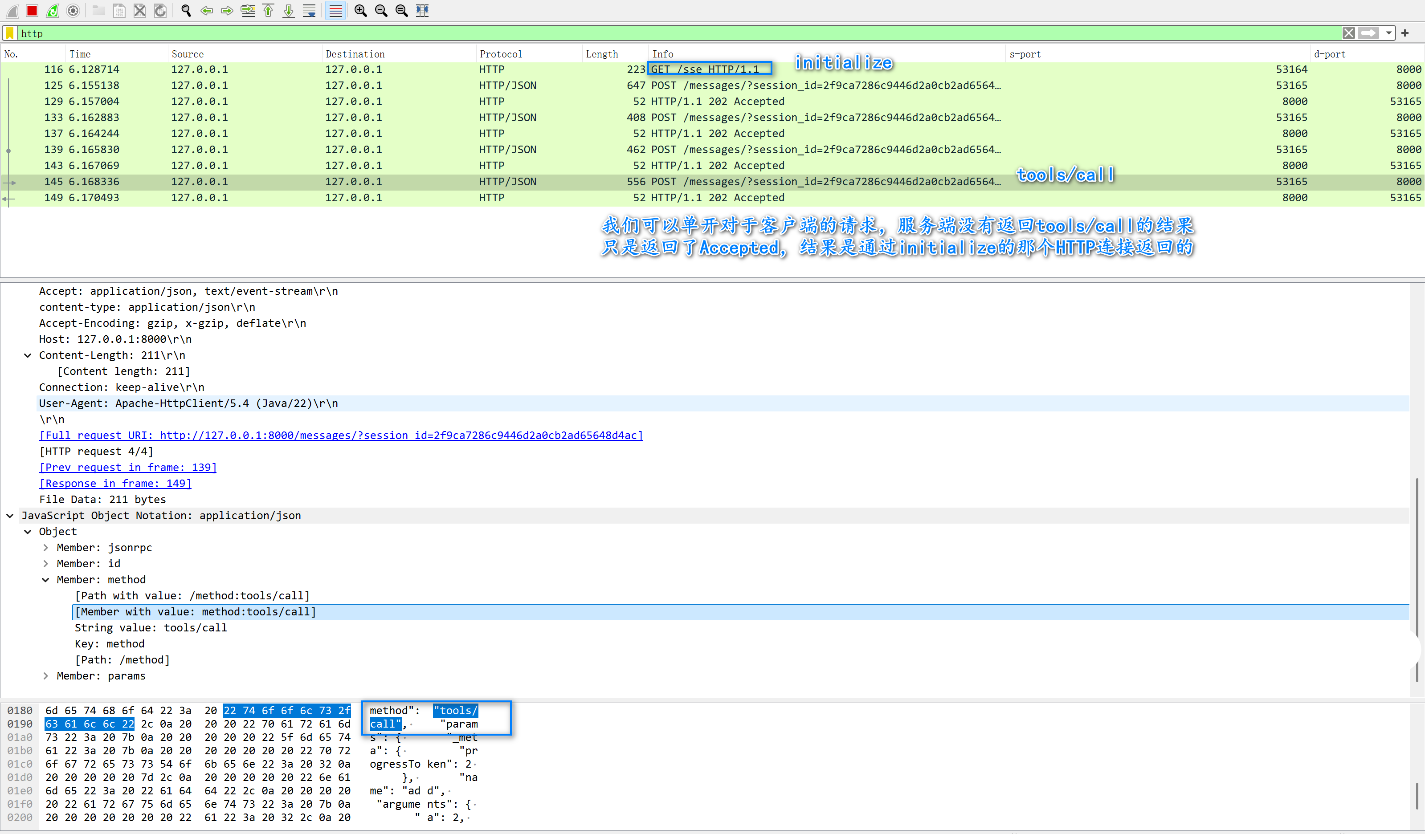Clear the http display filter
Screen dimensions: 1425x834
point(1349,33)
